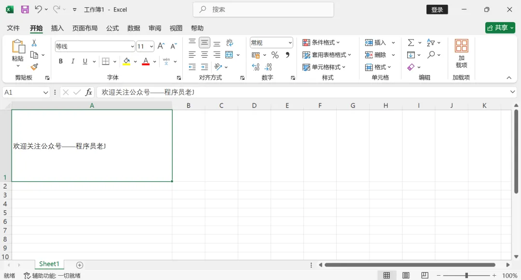521x280 pixels.
Task: Toggle Bold formatting
Action: pos(60,61)
